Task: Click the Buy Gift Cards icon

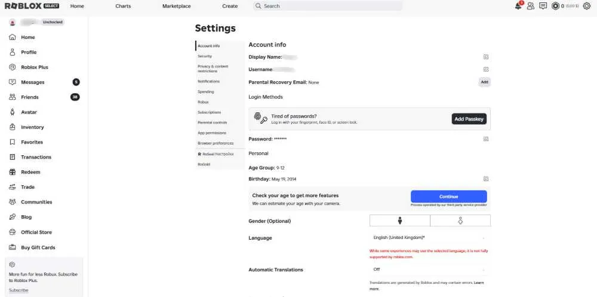Action: pos(13,247)
